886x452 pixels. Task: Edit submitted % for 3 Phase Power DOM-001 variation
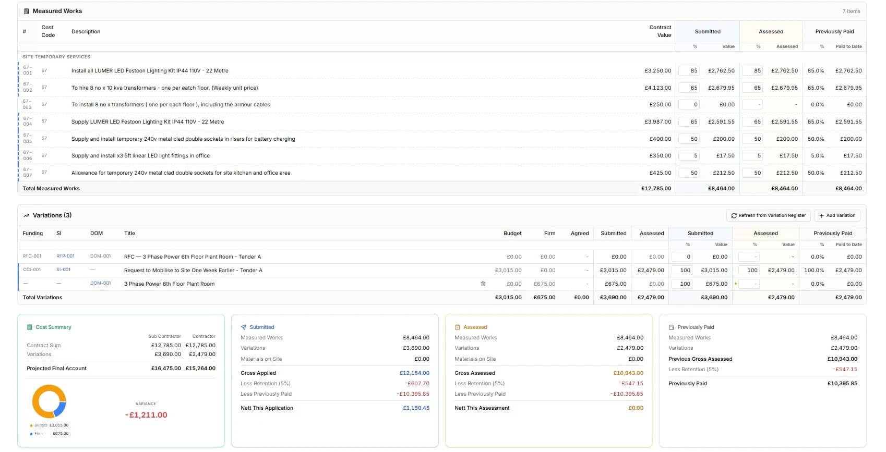[x=681, y=284]
